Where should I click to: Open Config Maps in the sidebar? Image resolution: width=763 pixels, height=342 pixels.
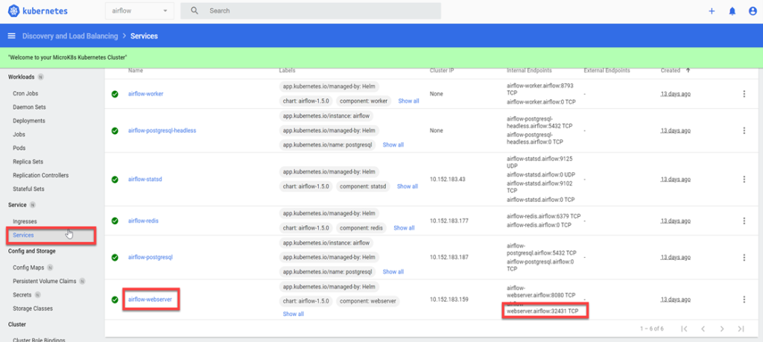coord(28,267)
